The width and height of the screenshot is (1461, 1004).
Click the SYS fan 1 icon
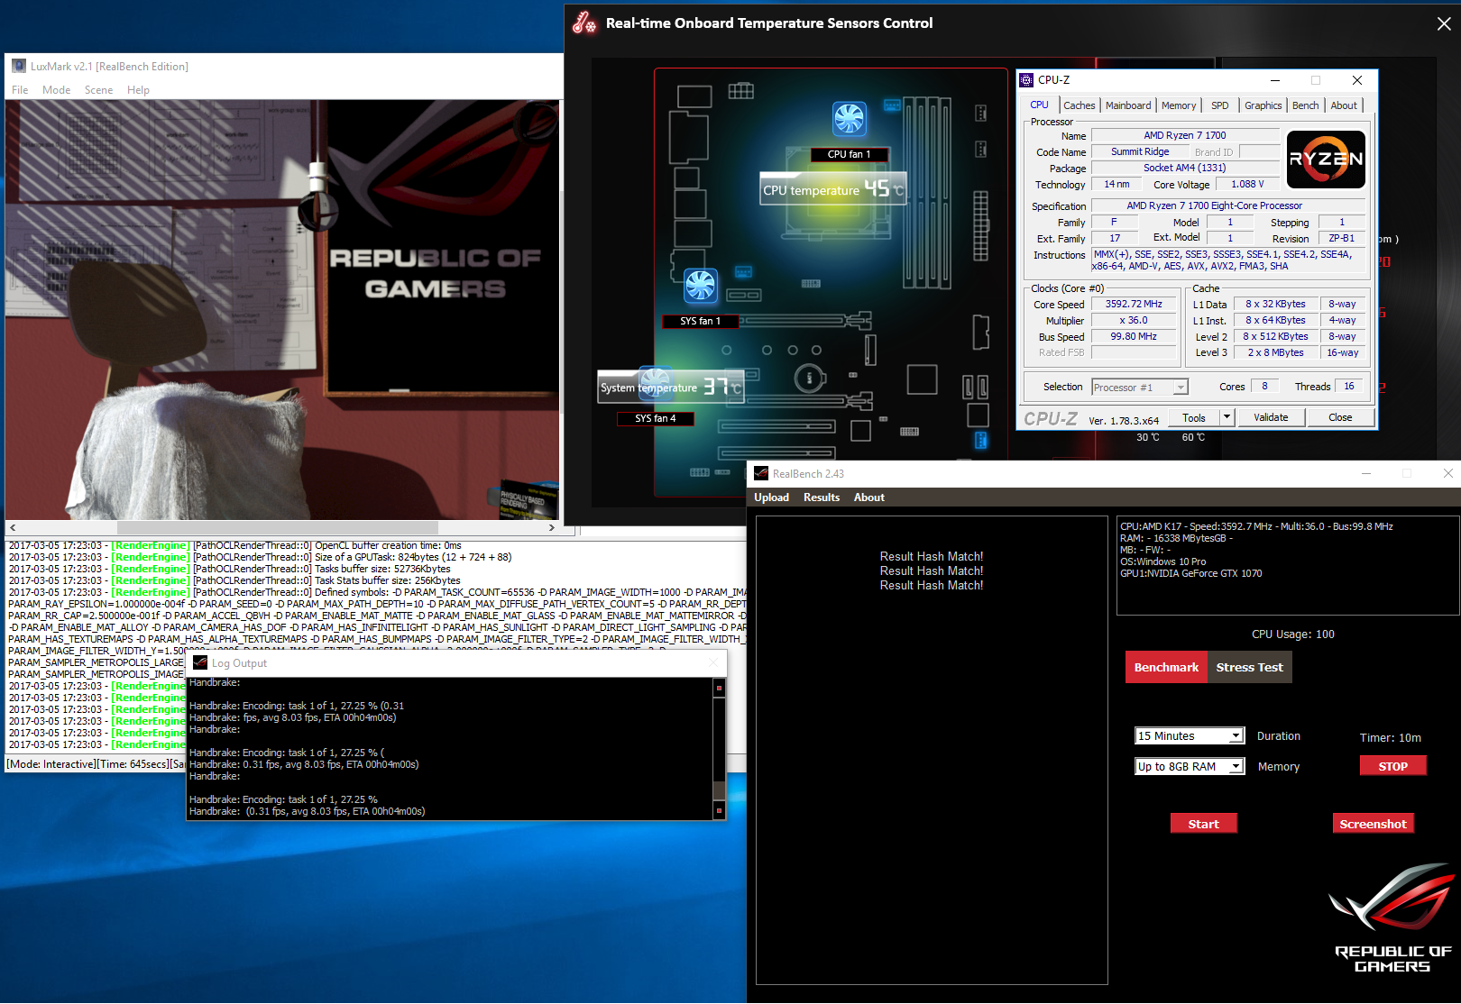pos(700,286)
